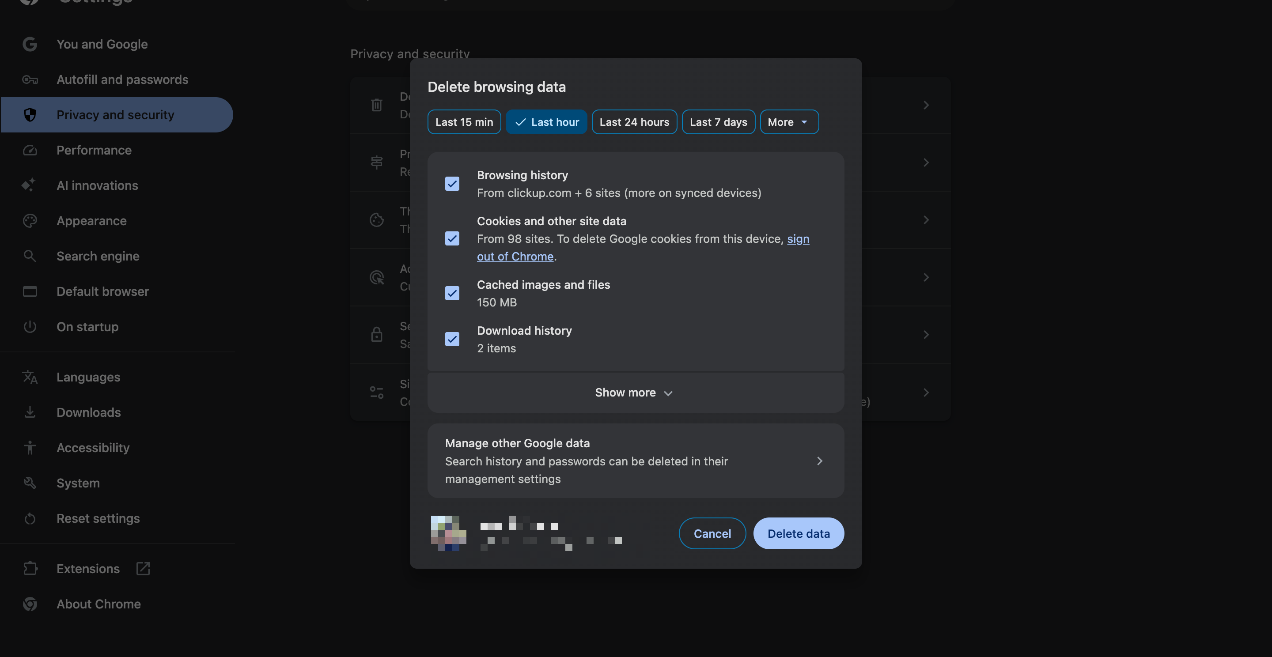Open Extensions via the external link icon
Screen dimensions: 1272x657
142,569
